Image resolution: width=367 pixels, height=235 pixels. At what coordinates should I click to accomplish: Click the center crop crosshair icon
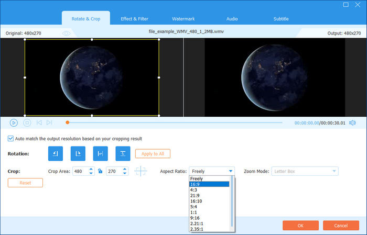140,171
